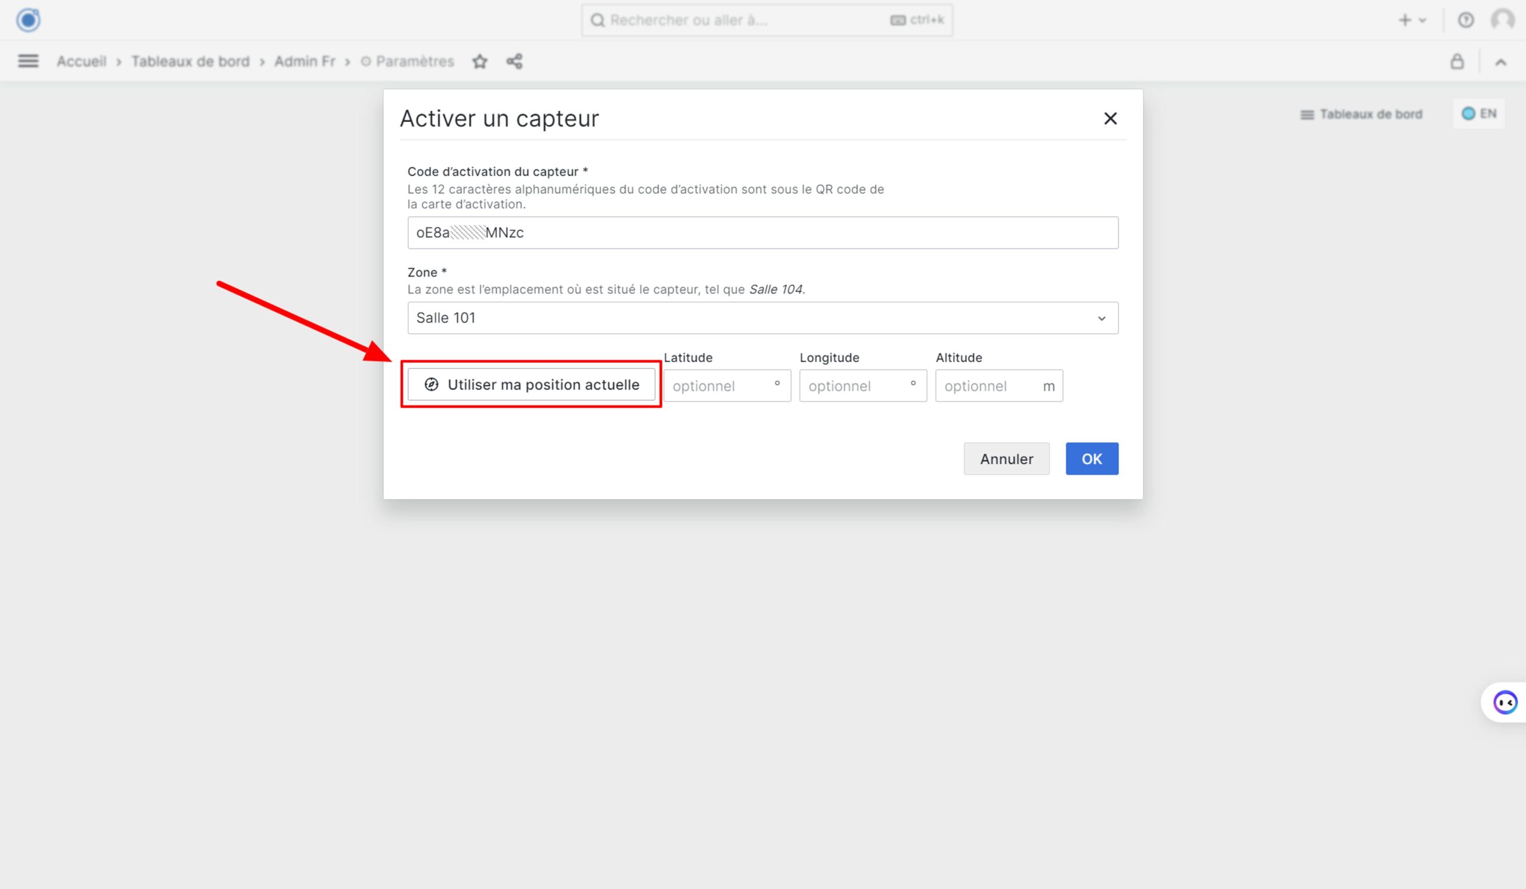
Task: Click the search field Rechercher ou aller à
Action: [x=767, y=20]
